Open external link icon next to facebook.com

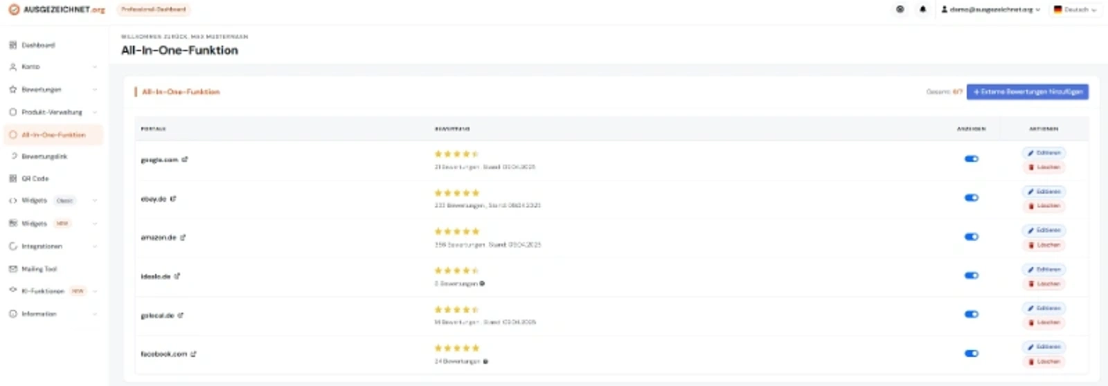193,354
